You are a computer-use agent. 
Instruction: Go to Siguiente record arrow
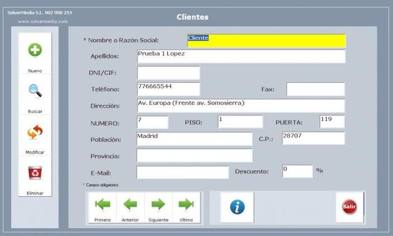click(158, 204)
